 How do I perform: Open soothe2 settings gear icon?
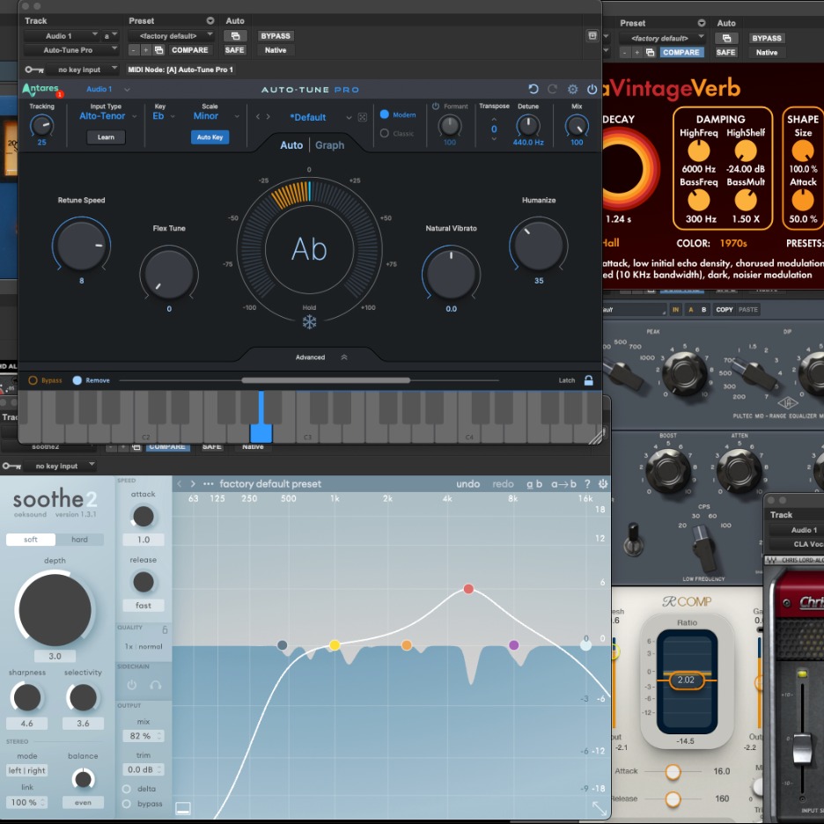click(x=603, y=484)
